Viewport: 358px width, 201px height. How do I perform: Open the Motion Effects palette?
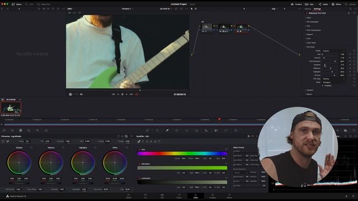46,130
